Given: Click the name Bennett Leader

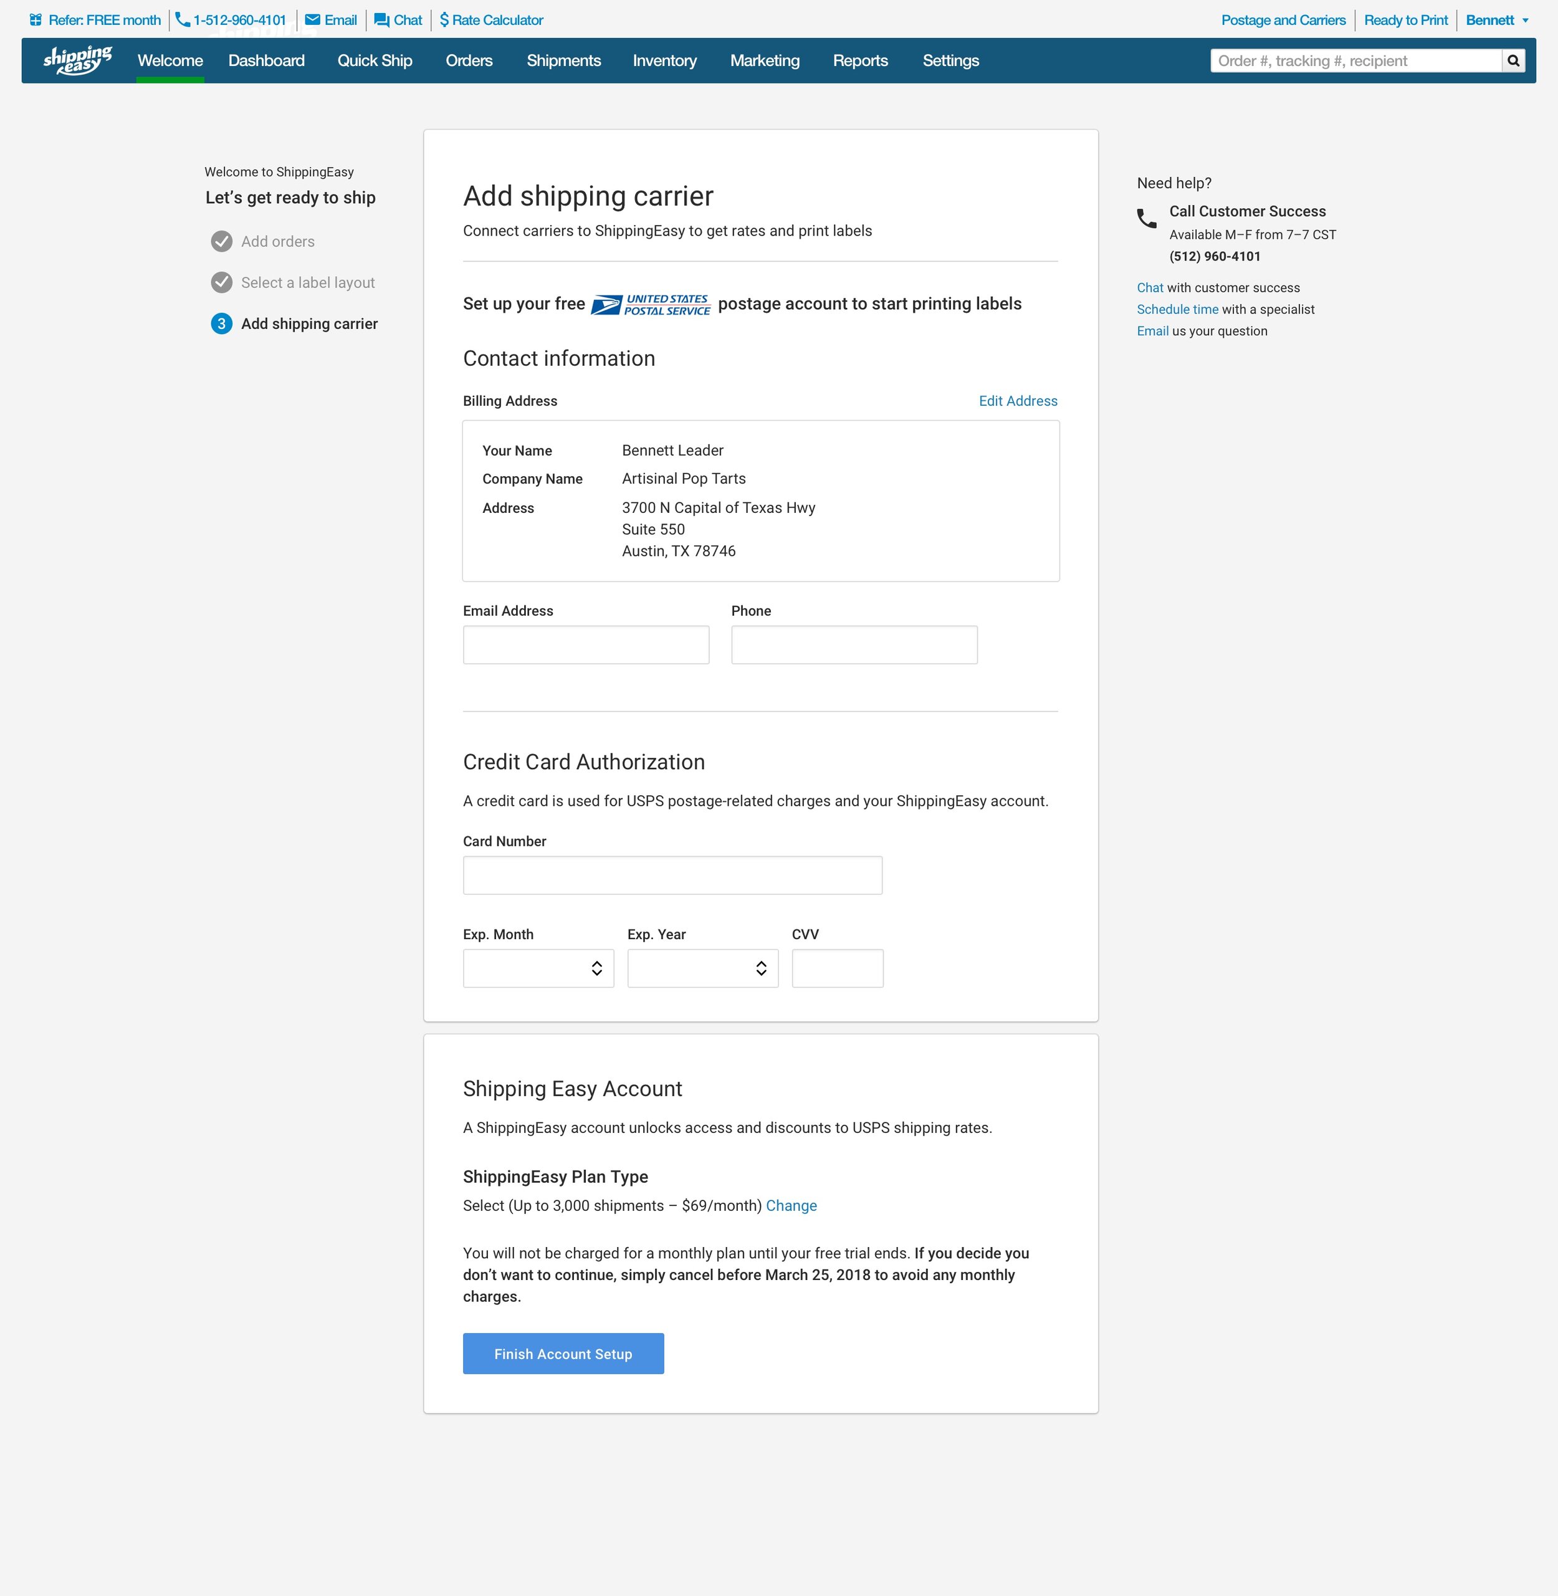Looking at the screenshot, I should point(672,450).
